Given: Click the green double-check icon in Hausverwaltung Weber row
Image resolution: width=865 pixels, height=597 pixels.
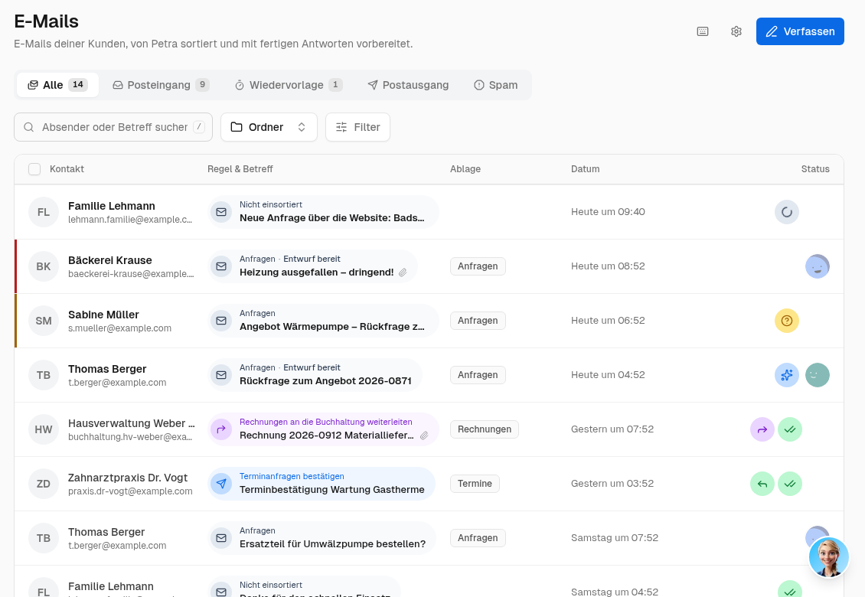Looking at the screenshot, I should 790,429.
